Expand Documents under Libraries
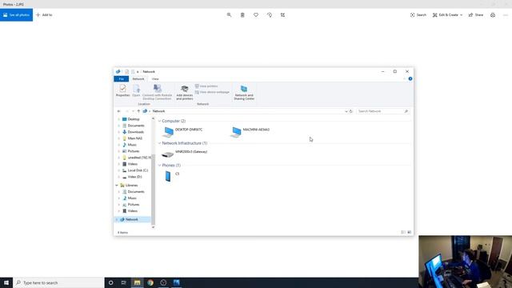 (119, 192)
